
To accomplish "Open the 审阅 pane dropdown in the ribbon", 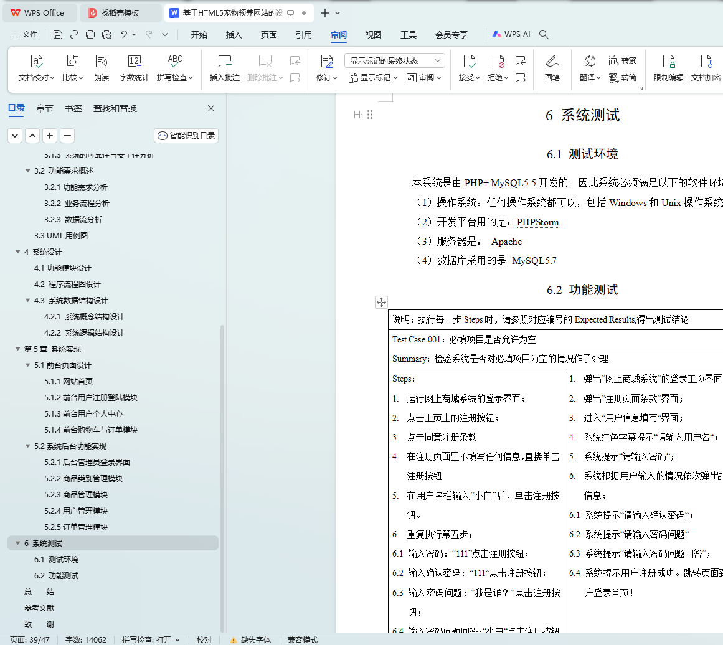I will (423, 77).
